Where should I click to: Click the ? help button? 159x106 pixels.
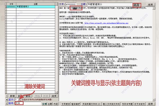tap(6, 96)
